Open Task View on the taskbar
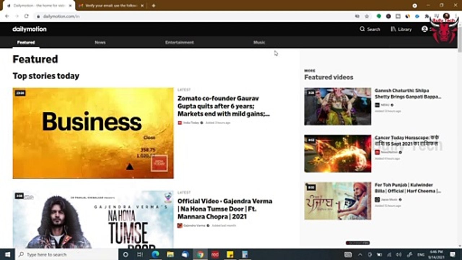 (140, 255)
